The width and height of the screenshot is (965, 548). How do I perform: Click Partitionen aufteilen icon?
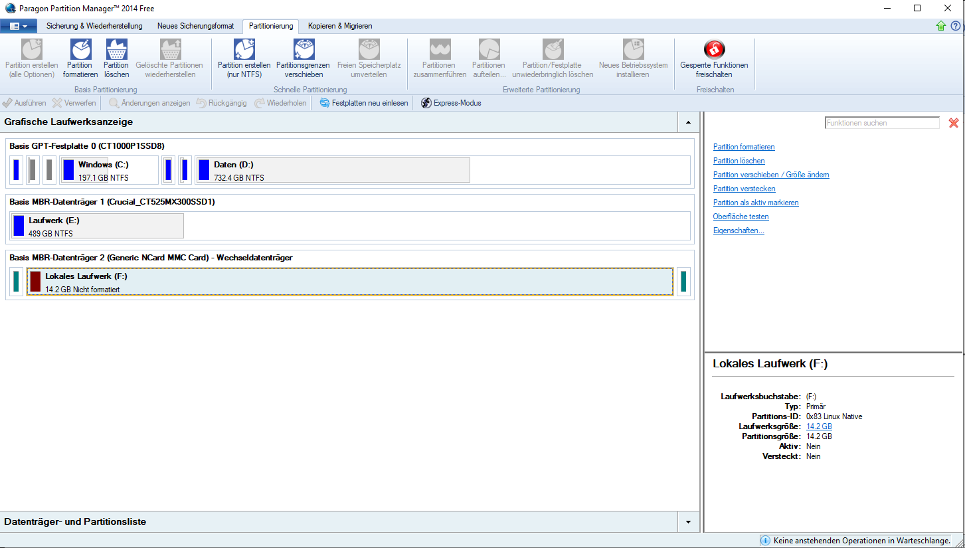click(489, 49)
